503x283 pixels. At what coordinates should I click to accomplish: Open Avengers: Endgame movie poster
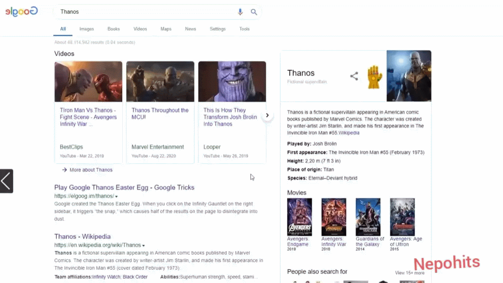click(x=299, y=217)
